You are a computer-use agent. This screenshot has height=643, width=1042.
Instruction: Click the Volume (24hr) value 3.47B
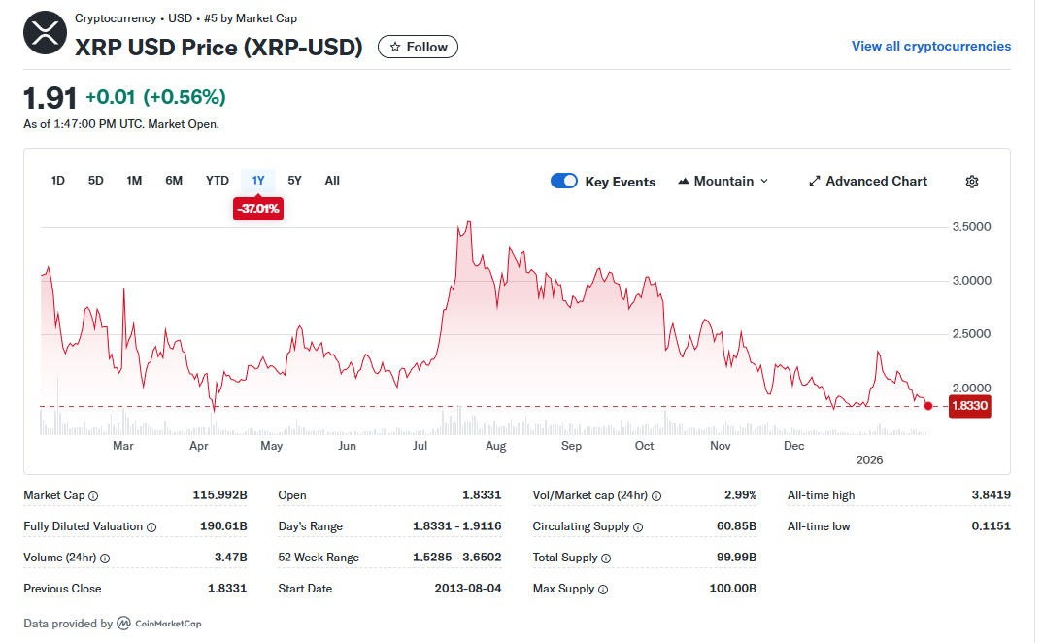[x=230, y=558]
